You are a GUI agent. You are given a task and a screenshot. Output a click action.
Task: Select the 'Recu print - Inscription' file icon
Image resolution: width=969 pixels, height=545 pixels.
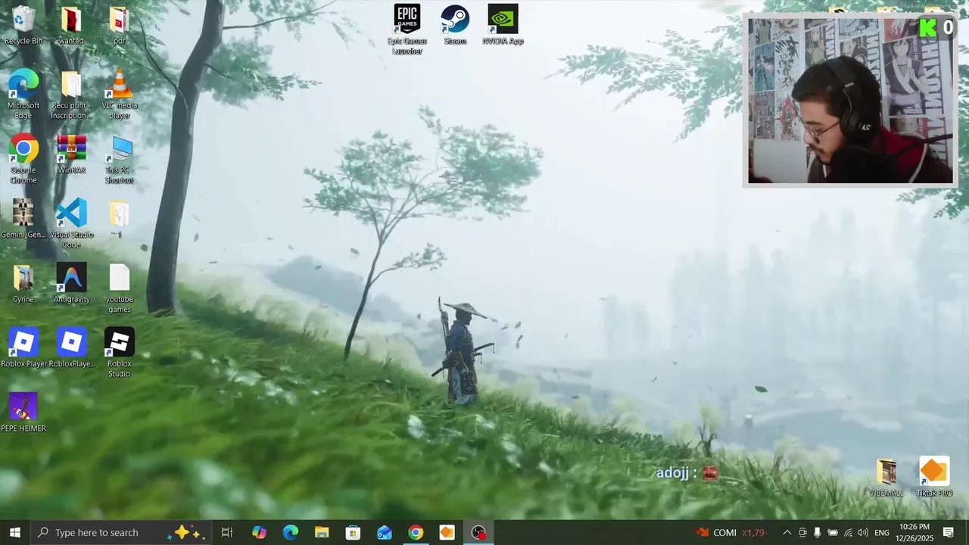coord(71,94)
